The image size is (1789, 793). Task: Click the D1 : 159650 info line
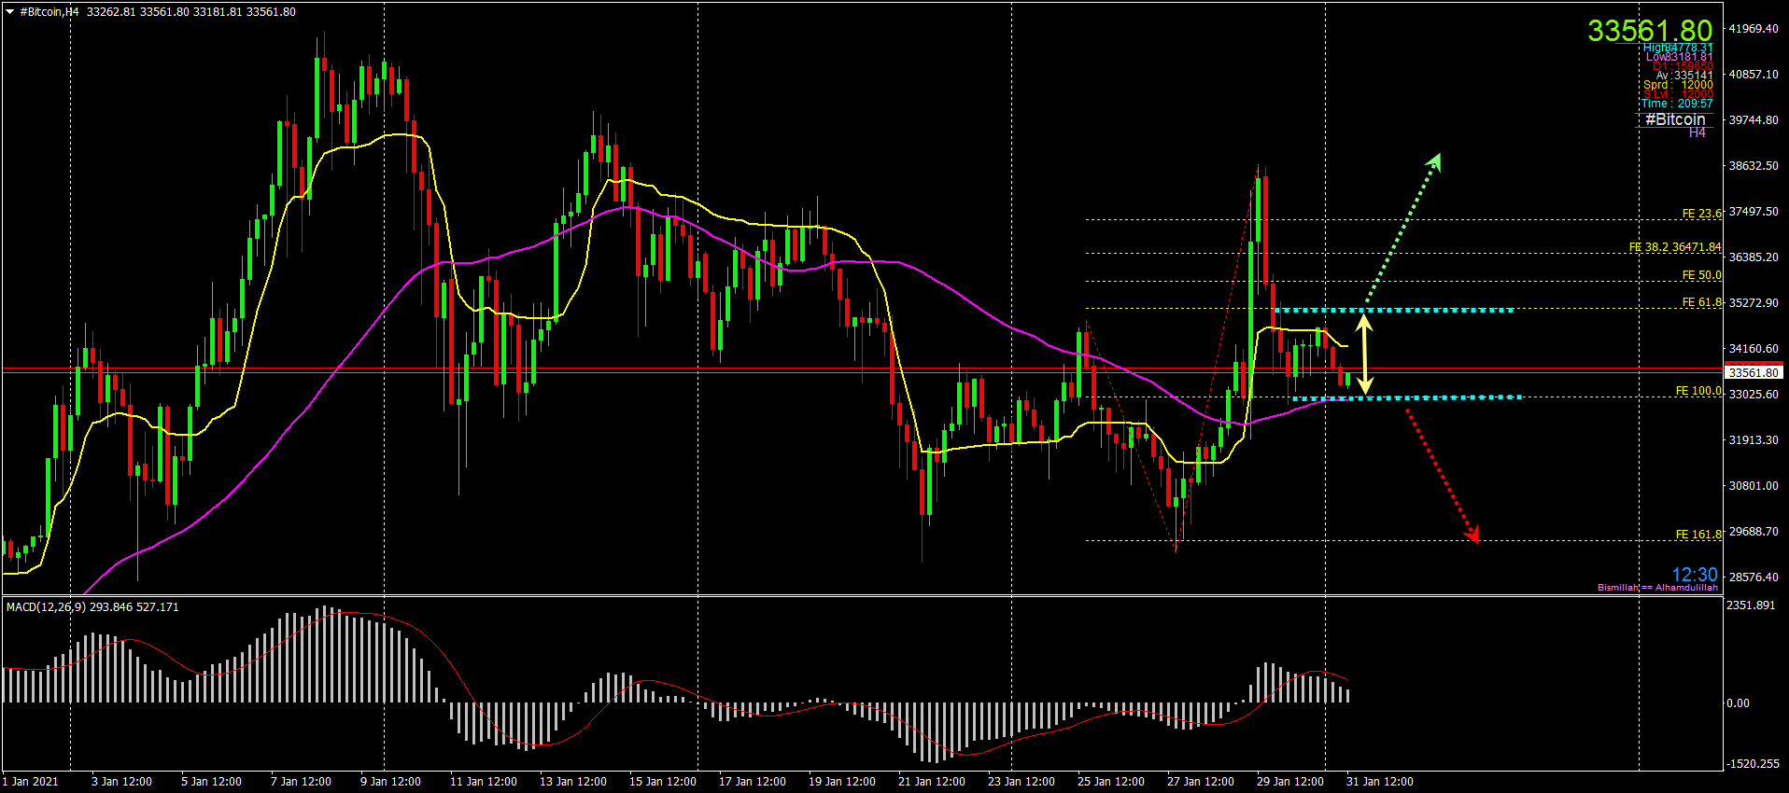(1683, 66)
